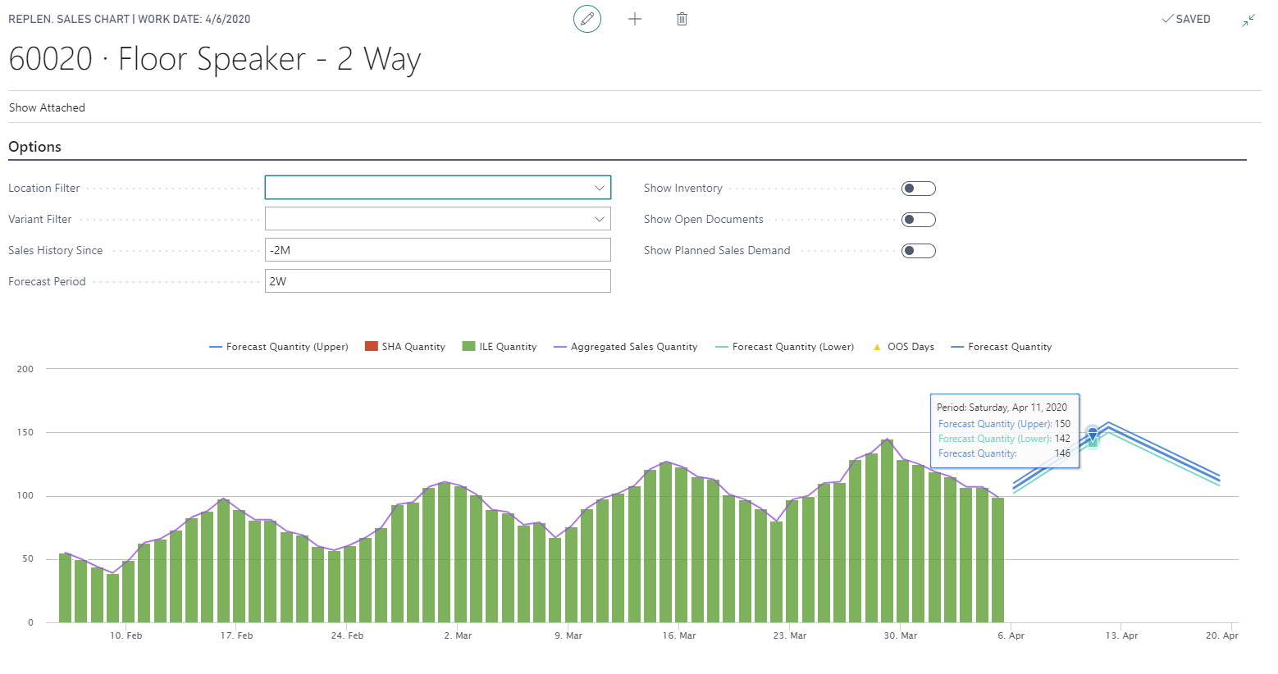Collapse the Options section header
This screenshot has height=674, width=1278.
click(35, 147)
